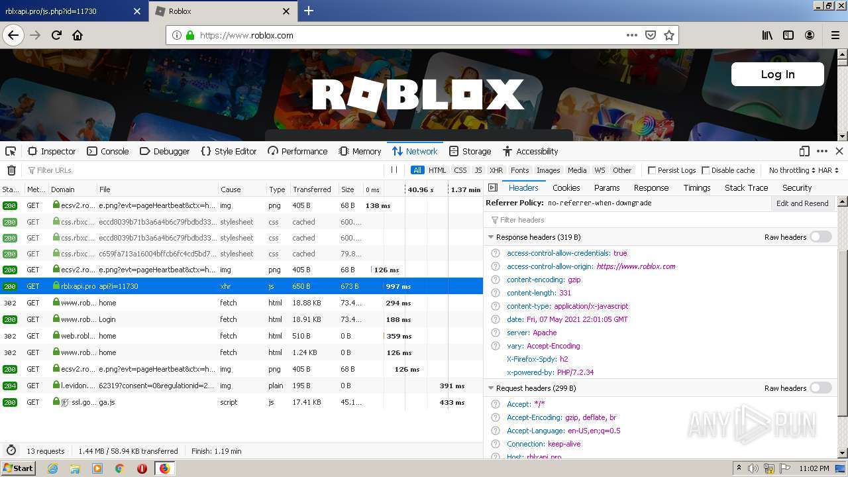Click the performance analysis stopwatch icon

pos(11,450)
